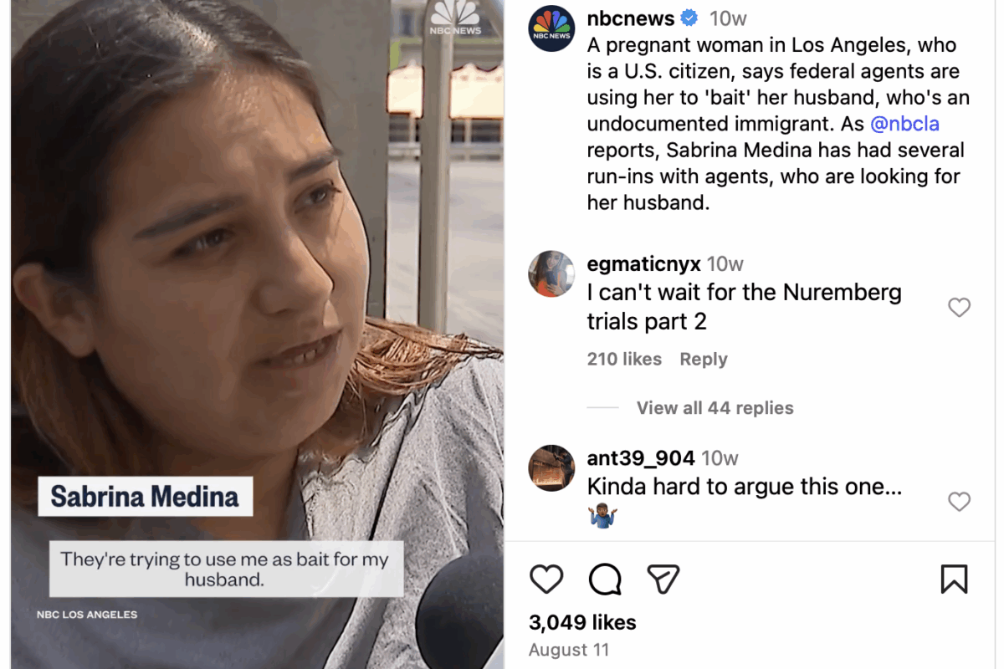Open ant39_904's profile picture

(551, 468)
